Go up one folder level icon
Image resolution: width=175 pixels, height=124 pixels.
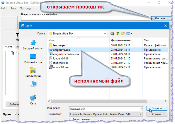(117, 33)
